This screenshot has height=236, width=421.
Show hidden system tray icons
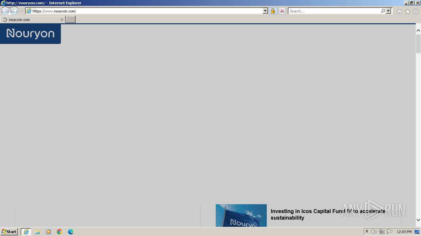pyautogui.click(x=367, y=232)
